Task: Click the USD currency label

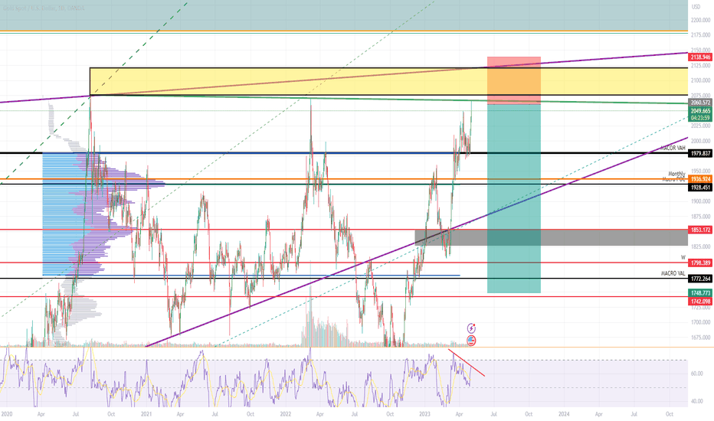Action: click(696, 7)
